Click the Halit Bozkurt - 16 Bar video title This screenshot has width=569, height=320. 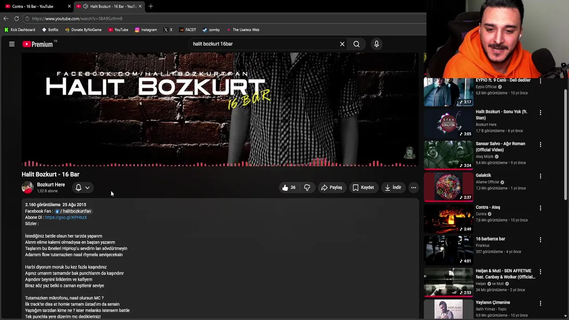coord(51,174)
